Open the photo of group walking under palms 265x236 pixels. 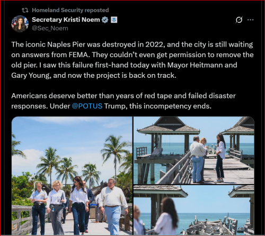tap(72, 176)
